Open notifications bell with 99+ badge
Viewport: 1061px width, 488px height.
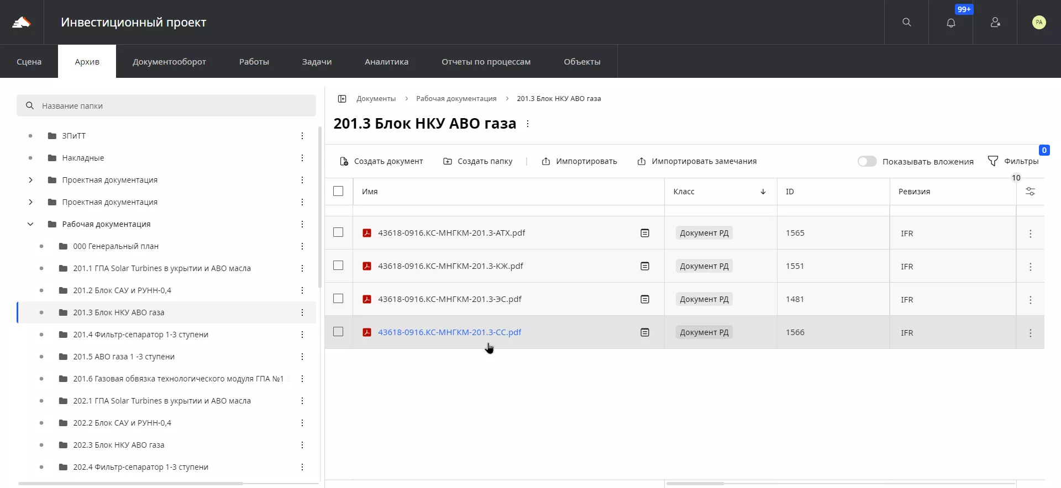coord(950,23)
